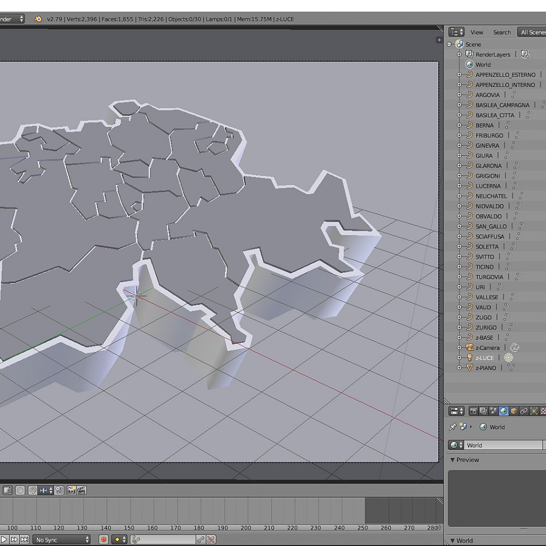
Task: Toggle the z-Camera restriction dot in outliner
Action: click(514, 347)
